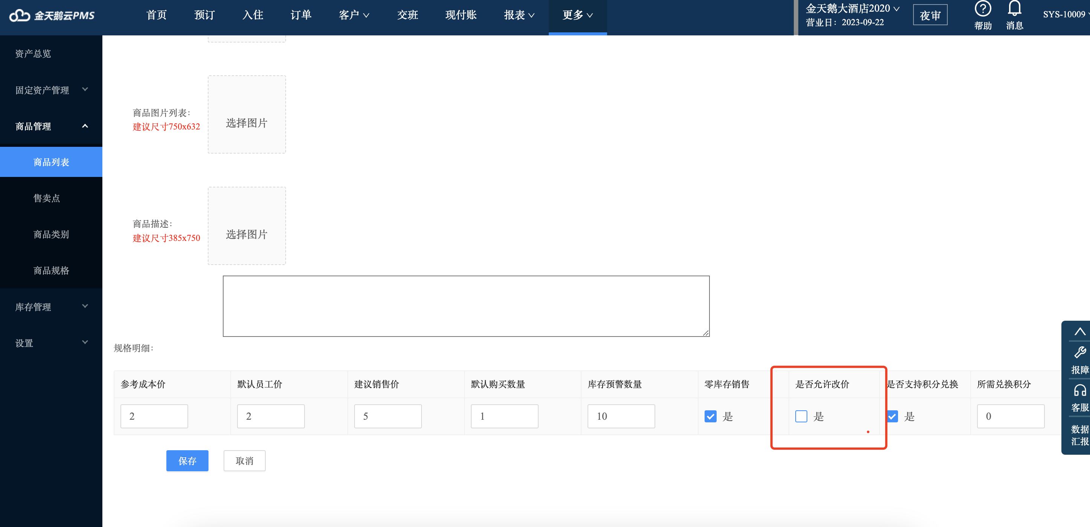Click the 营业日: 2023-09-22 text
The width and height of the screenshot is (1090, 527).
pos(845,23)
